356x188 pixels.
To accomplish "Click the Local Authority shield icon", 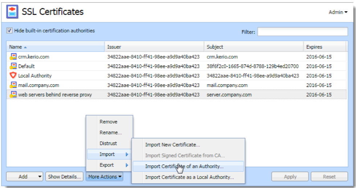I will click(13, 75).
